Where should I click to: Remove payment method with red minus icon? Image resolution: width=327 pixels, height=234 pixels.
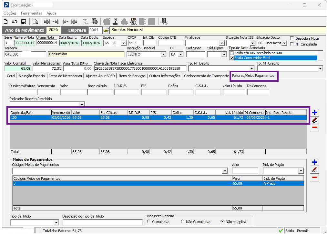point(314,177)
